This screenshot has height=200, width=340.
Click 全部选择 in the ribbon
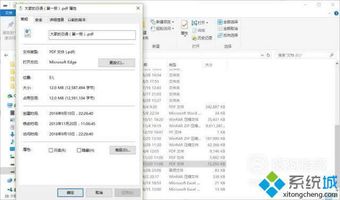point(228,22)
